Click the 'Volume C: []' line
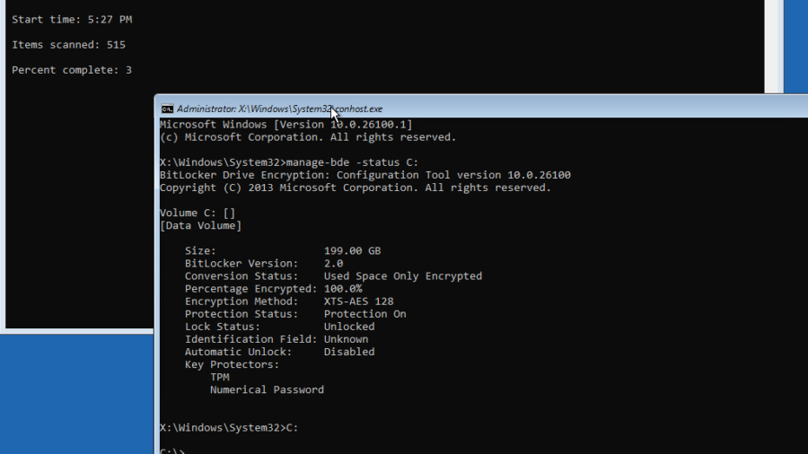808x454 pixels. (x=198, y=214)
